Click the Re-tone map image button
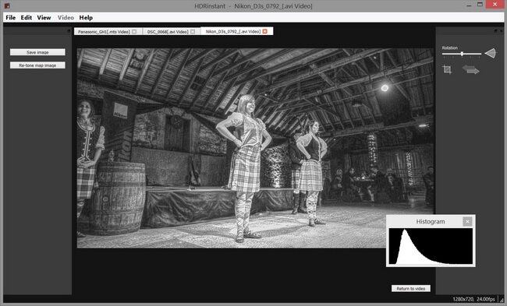The image size is (507, 306). tap(37, 65)
